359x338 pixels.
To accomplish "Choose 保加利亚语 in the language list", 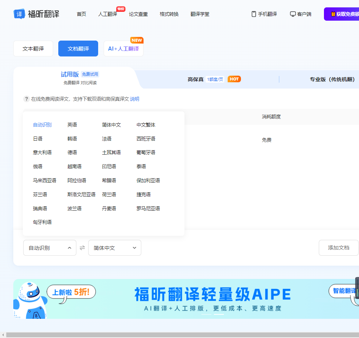I will click(148, 180).
